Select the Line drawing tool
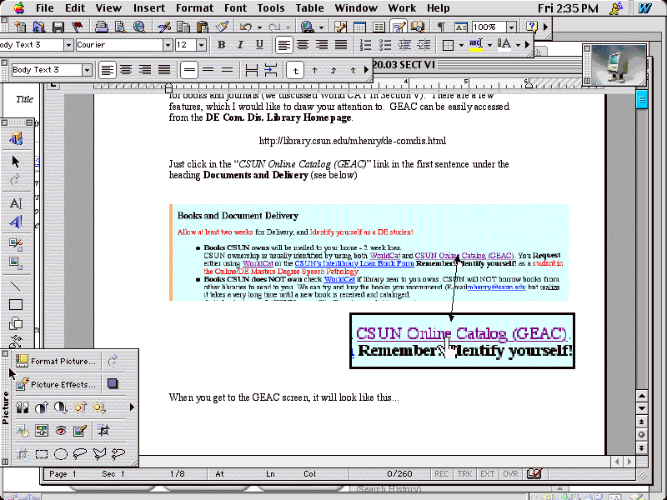 (x=16, y=286)
